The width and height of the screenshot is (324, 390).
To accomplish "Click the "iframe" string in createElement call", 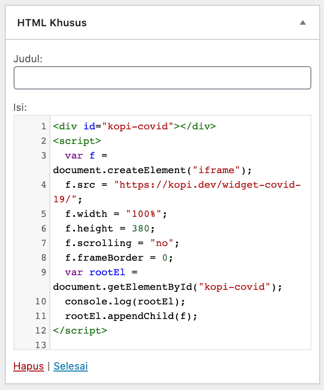I will pyautogui.click(x=217, y=170).
